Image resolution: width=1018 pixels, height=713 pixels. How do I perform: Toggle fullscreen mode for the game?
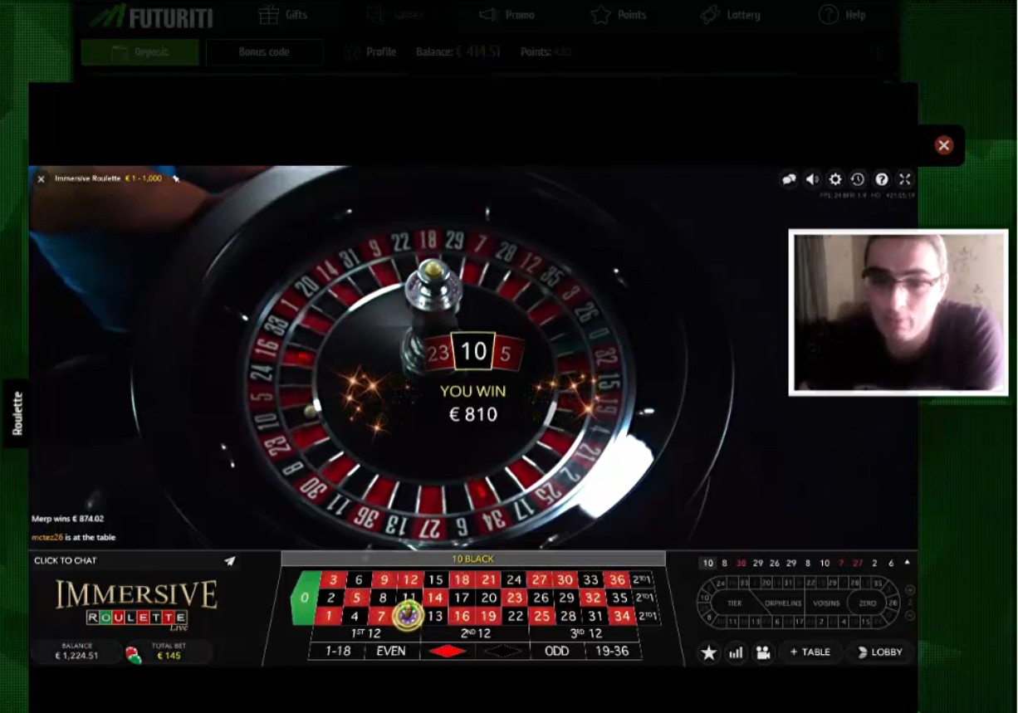coord(905,179)
